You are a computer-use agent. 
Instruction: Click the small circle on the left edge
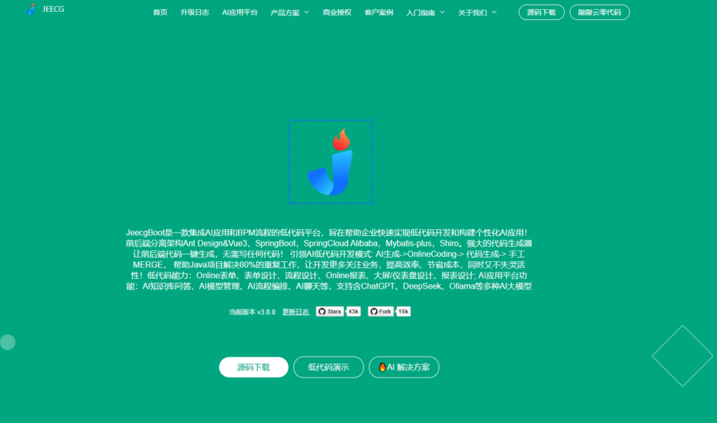(x=7, y=342)
